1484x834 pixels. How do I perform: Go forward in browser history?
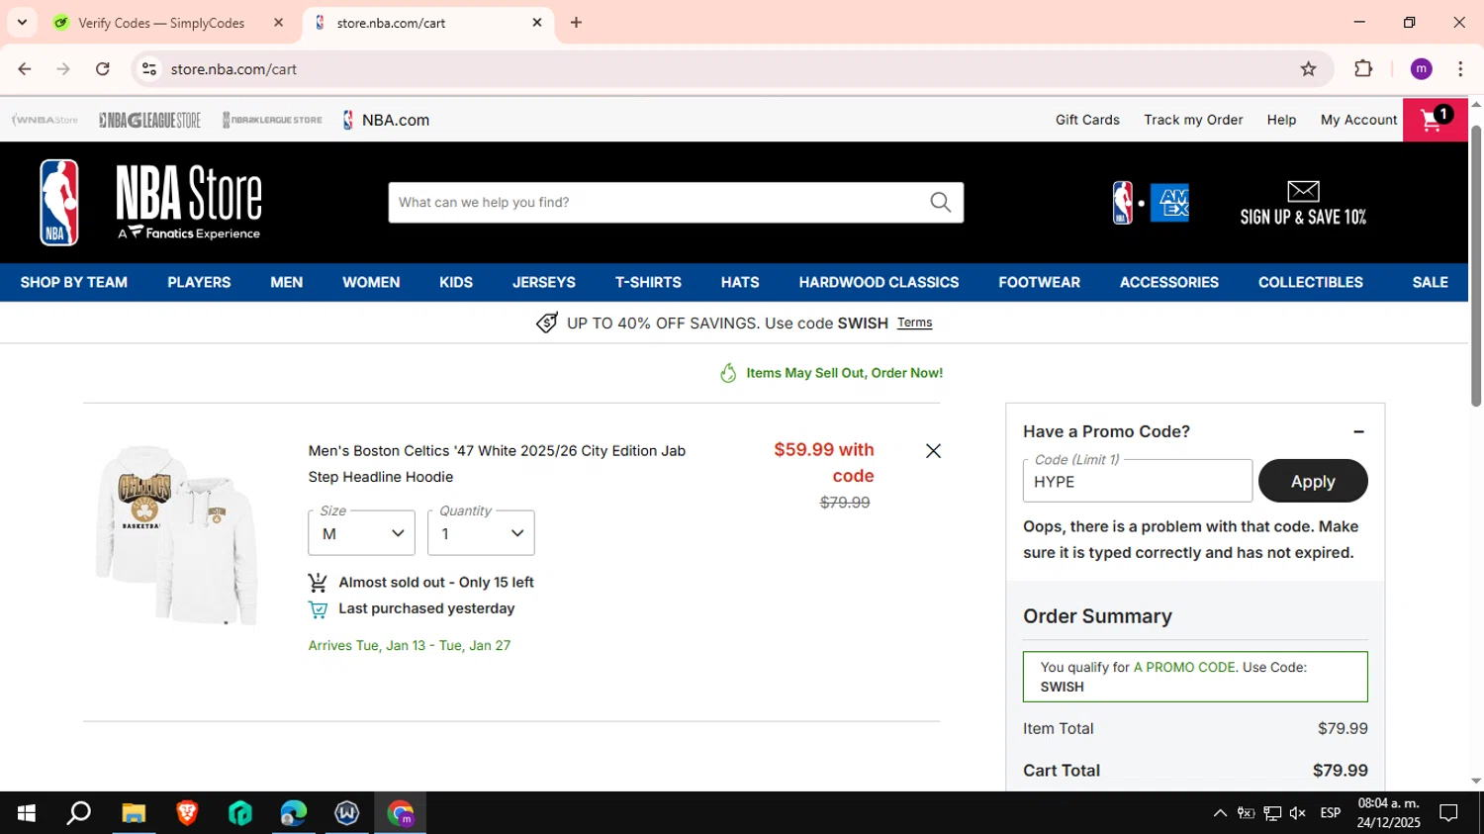(x=63, y=69)
